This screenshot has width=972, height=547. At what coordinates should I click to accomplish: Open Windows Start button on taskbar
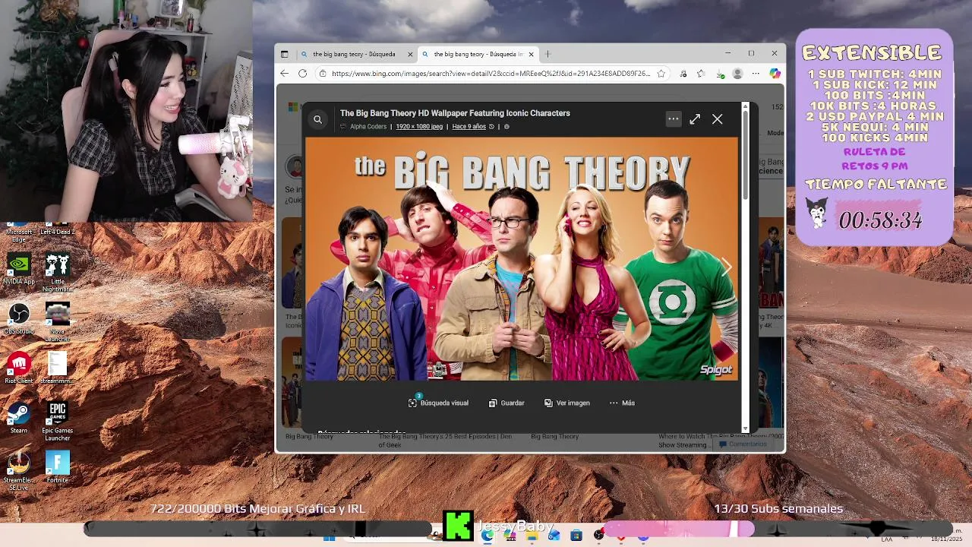(x=329, y=536)
